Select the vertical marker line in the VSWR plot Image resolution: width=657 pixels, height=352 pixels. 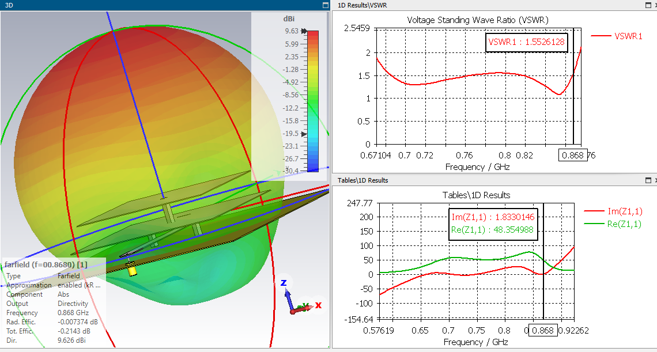(x=573, y=87)
